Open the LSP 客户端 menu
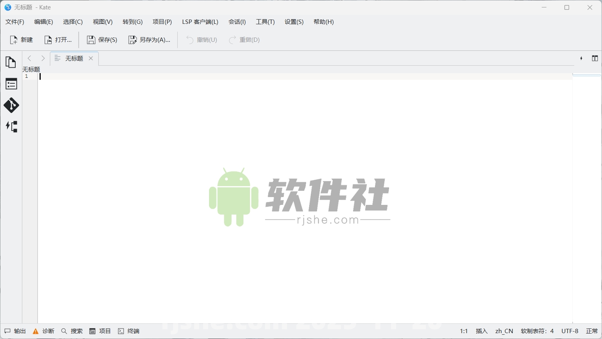The image size is (602, 339). pyautogui.click(x=200, y=22)
